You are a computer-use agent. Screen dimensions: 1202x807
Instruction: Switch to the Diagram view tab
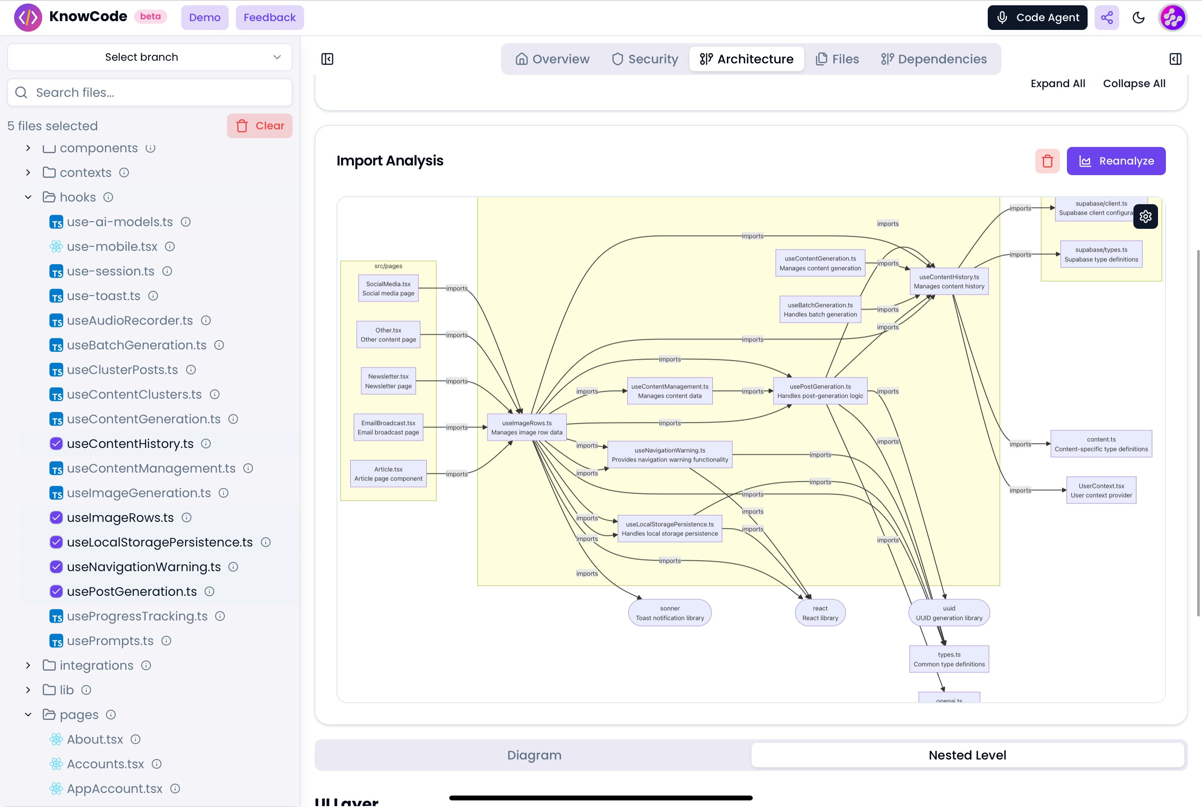[x=534, y=755]
